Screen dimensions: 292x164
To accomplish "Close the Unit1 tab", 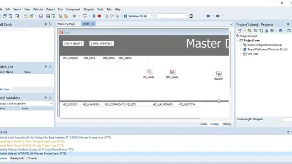I will pyautogui.click(x=93, y=24).
